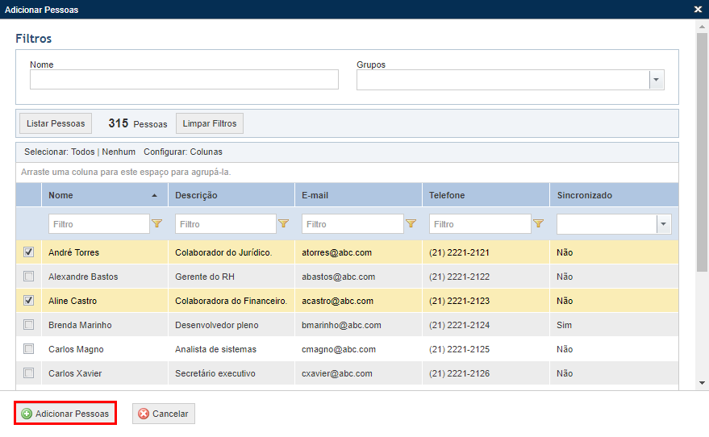Click the email acastro@abc.com

click(338, 301)
